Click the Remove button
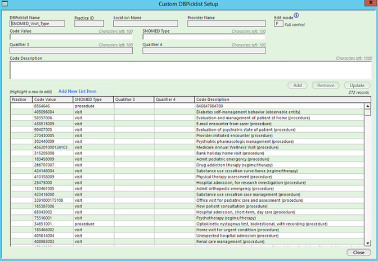Image resolution: width=378 pixels, height=261 pixels. tap(326, 85)
